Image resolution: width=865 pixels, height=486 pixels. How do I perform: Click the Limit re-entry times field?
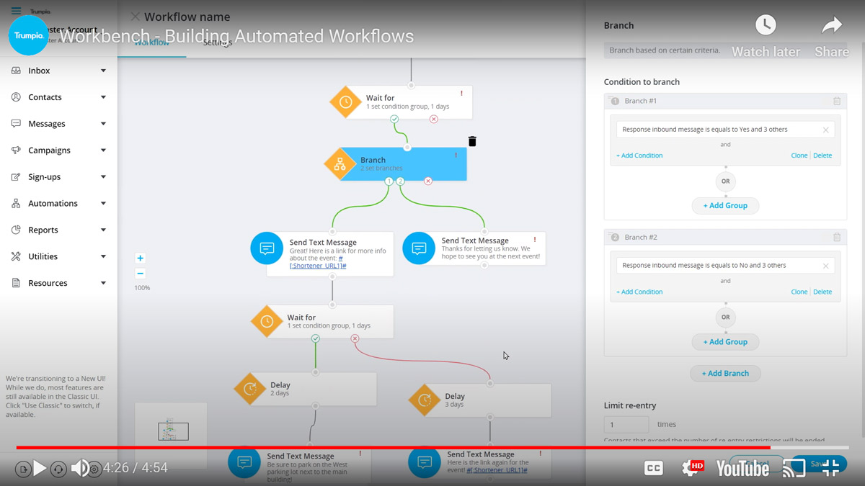(626, 425)
